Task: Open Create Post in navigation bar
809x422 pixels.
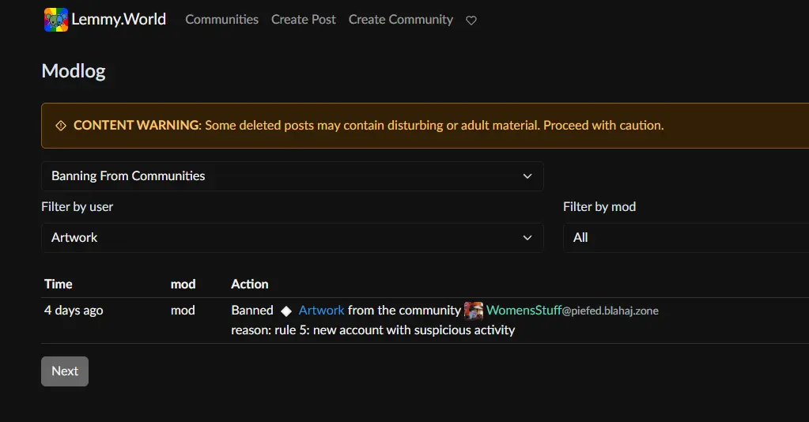Action: click(303, 20)
